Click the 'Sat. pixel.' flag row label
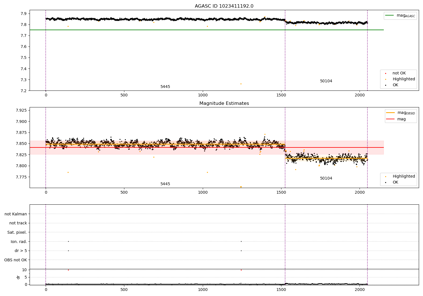Viewport: 423px width, 296px height. [17, 233]
